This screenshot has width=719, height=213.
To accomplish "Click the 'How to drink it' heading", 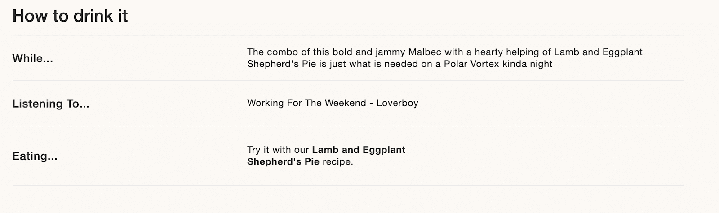I will 70,16.
